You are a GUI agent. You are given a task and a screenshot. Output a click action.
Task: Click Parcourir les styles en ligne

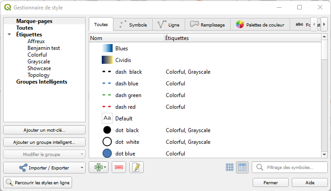pos(38,182)
